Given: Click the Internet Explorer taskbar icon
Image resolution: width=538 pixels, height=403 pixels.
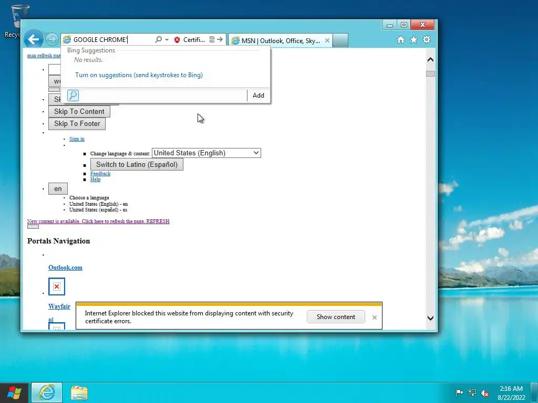Looking at the screenshot, I should (47, 393).
